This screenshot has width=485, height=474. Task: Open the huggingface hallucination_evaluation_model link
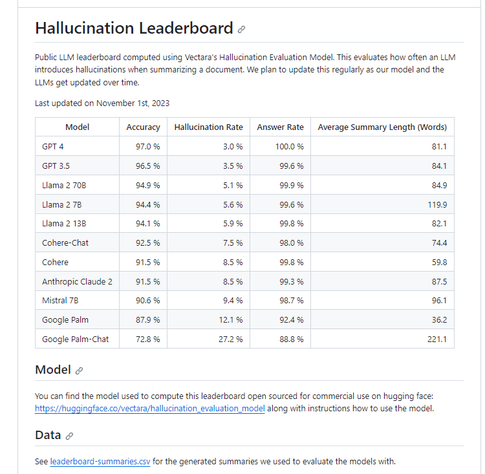point(150,409)
